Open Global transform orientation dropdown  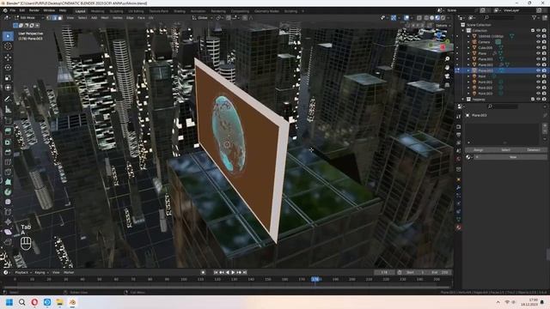pos(203,17)
